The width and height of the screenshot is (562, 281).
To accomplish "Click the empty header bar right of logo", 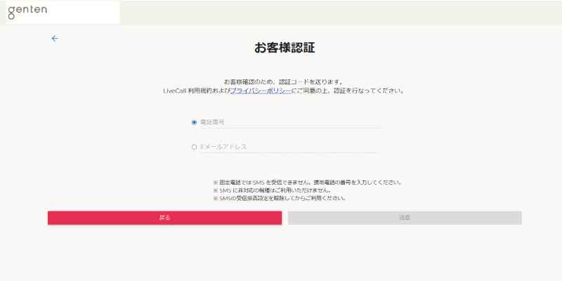I will coord(337,12).
